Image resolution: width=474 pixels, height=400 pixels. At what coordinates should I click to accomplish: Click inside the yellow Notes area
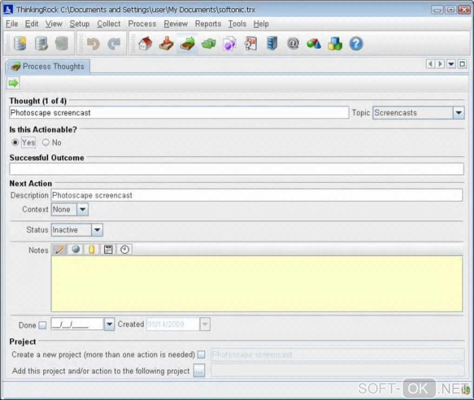[x=257, y=284]
